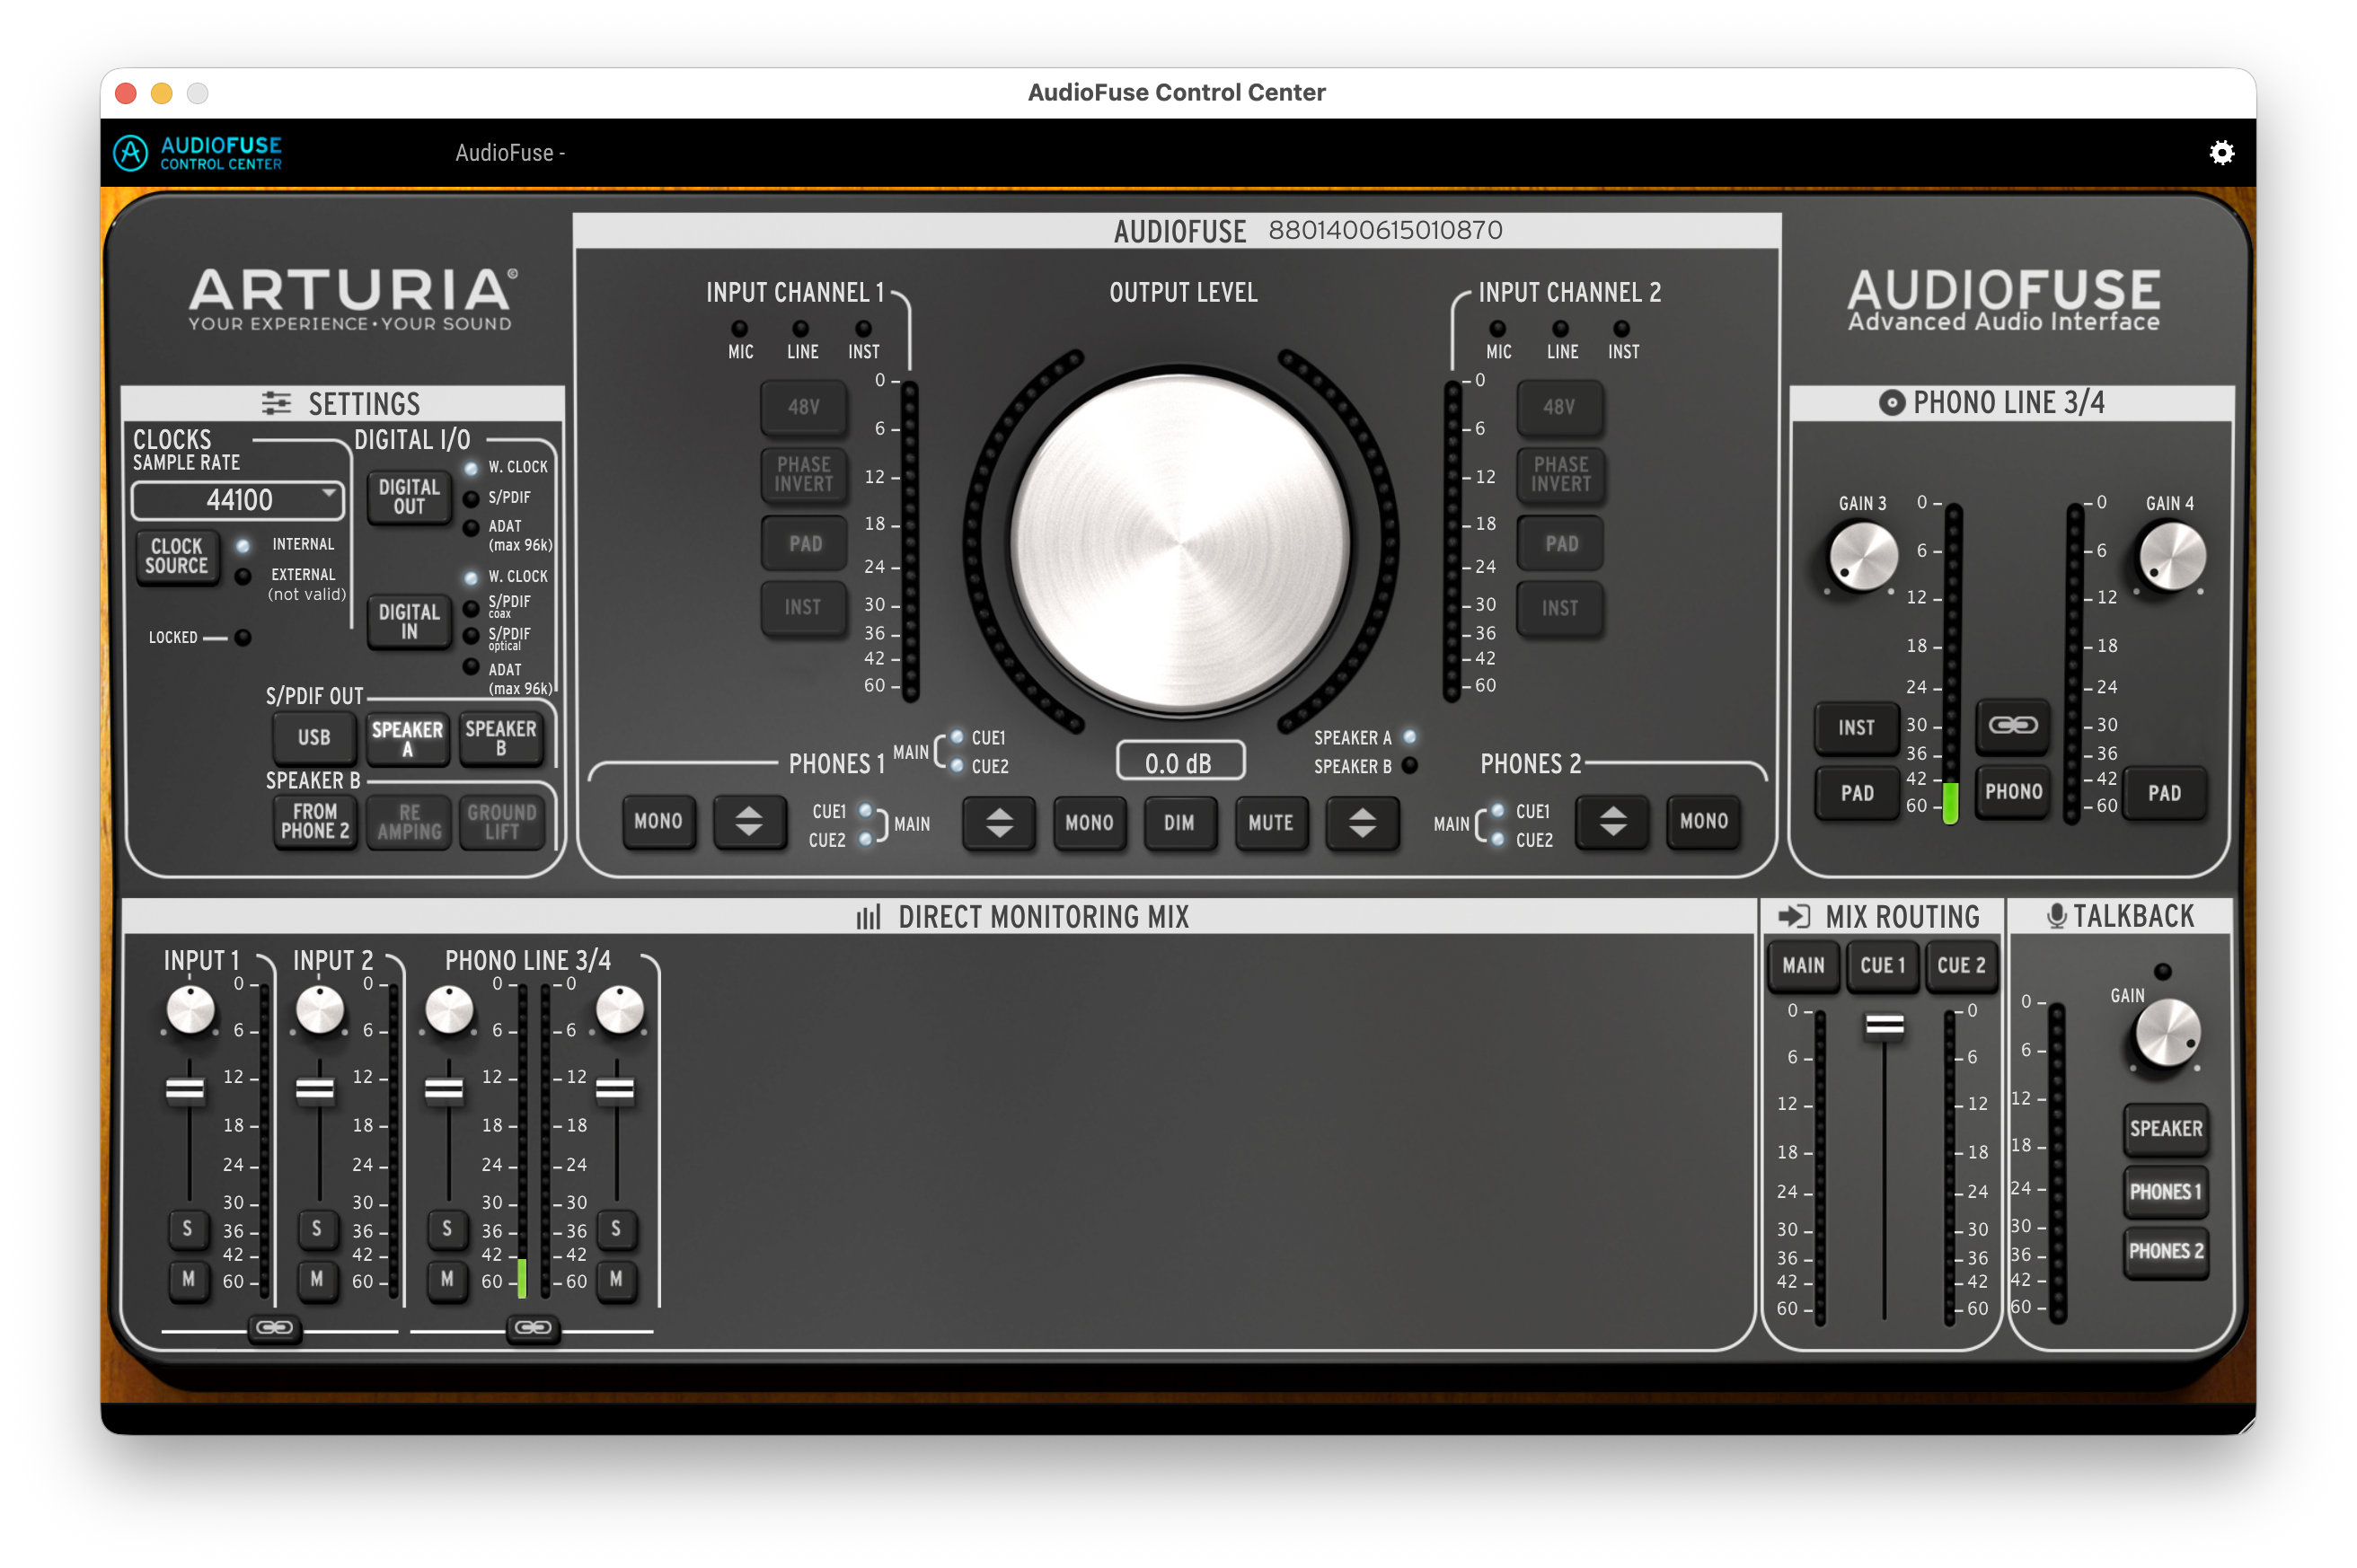This screenshot has height=1568, width=2357.
Task: Activate the PAD on Input Channel 2
Action: [x=1560, y=542]
